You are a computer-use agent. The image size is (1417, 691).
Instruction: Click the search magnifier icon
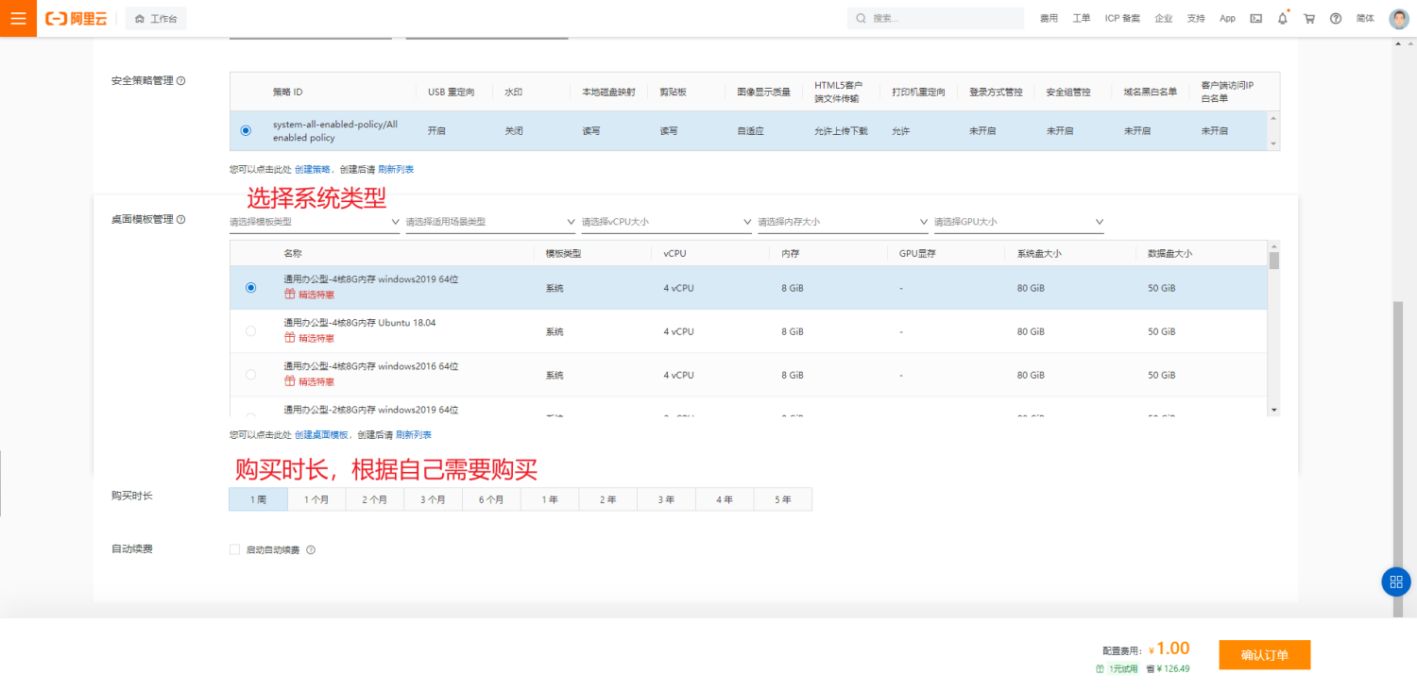tap(861, 18)
